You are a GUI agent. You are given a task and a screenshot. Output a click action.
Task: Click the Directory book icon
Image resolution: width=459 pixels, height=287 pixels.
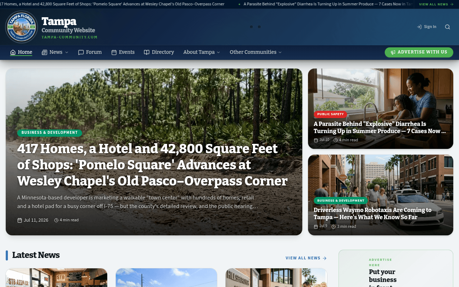(147, 52)
